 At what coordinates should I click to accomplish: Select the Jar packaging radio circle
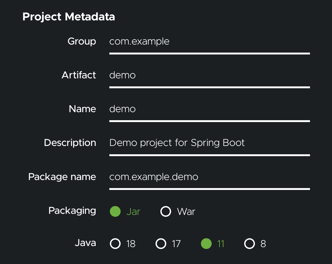click(x=115, y=211)
